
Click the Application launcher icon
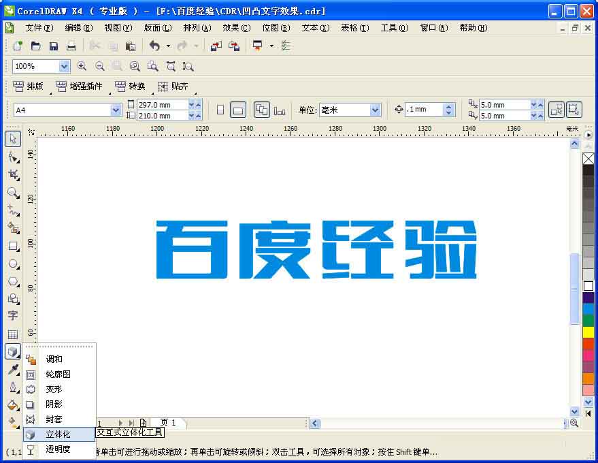click(258, 46)
